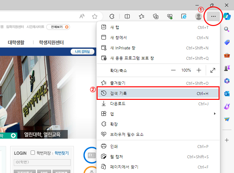Select 인쇄 menu item
The image size is (234, 173).
tap(158, 146)
